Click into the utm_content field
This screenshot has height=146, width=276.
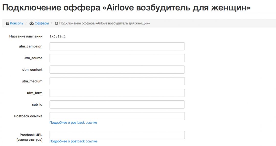tap(117, 70)
